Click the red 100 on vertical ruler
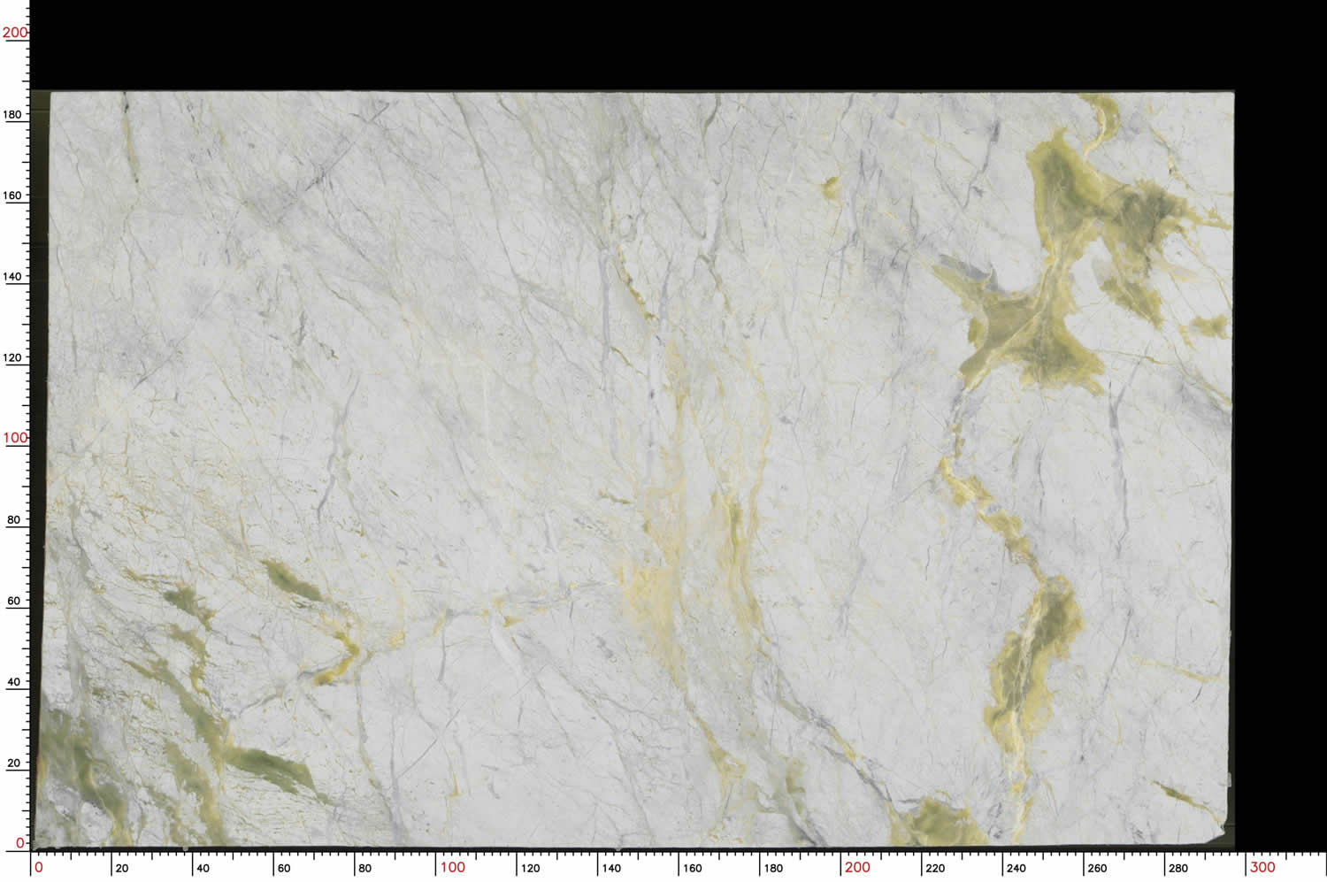The width and height of the screenshot is (1327, 882). tap(14, 438)
